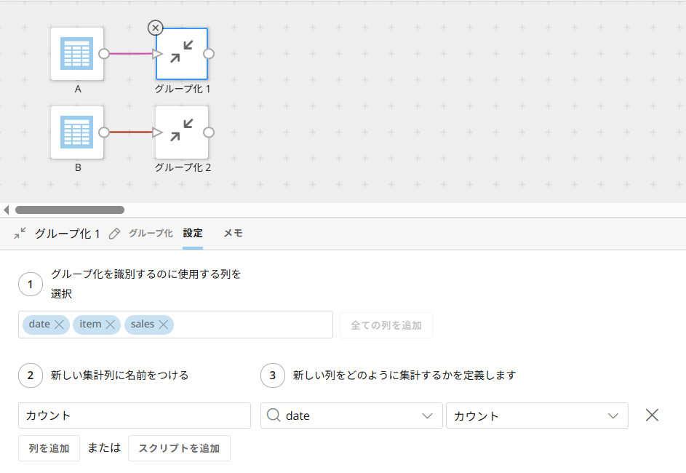Select the red connection line from B
Screen dimensions: 686x473
[131, 132]
